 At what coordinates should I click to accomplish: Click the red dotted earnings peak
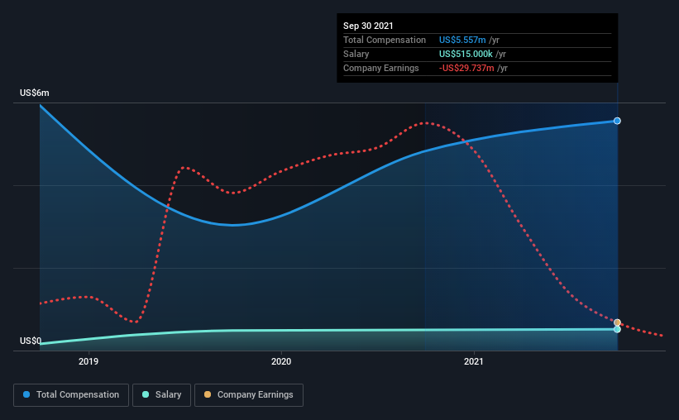[x=426, y=123]
